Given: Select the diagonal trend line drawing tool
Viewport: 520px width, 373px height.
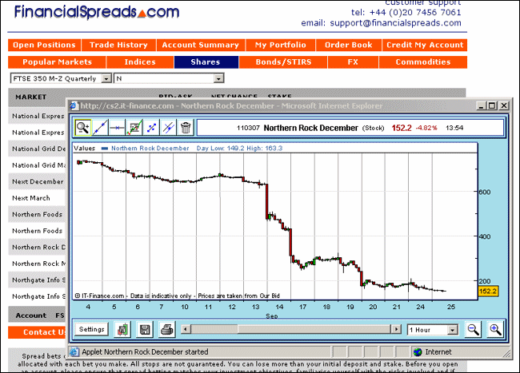Looking at the screenshot, I should coord(100,128).
